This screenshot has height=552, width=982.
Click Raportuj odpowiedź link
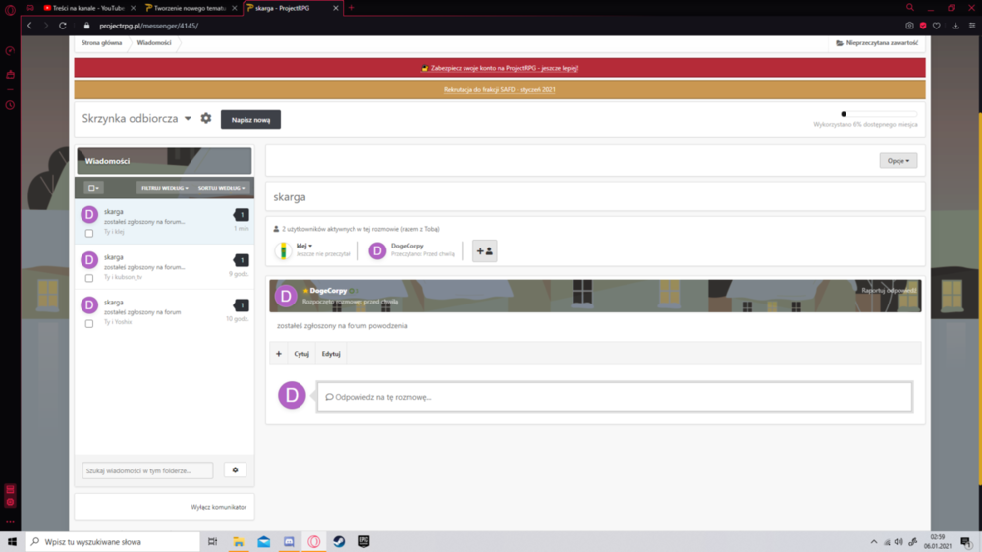[x=889, y=290]
